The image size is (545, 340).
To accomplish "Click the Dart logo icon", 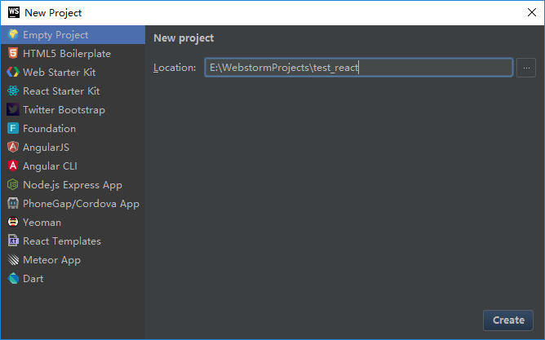I will click(x=13, y=279).
